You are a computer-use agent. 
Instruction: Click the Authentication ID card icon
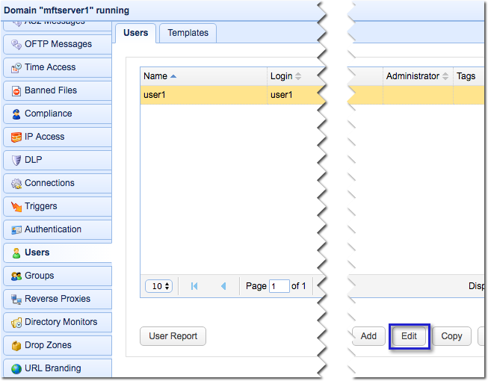16,229
